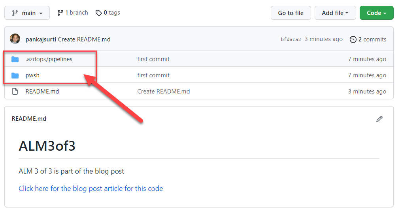
Task: Click the branch icon beside 1 branch
Action: click(60, 13)
